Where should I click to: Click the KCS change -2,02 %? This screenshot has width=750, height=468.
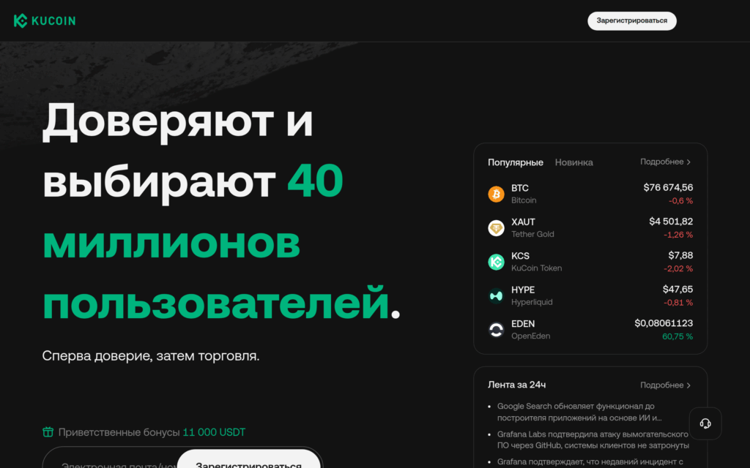click(x=678, y=269)
